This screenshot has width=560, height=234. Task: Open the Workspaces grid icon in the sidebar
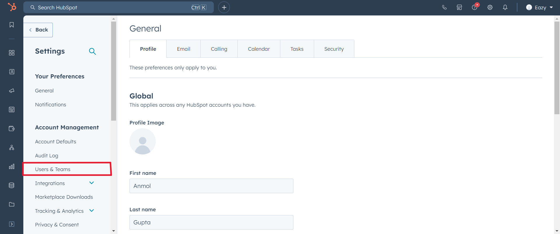tap(12, 53)
